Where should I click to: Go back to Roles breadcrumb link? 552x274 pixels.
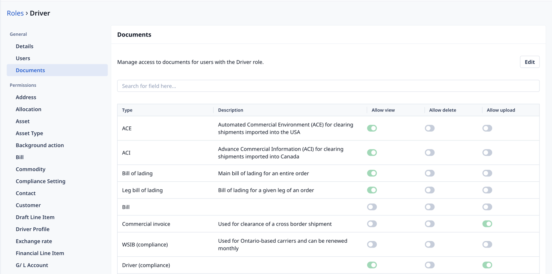click(x=15, y=13)
